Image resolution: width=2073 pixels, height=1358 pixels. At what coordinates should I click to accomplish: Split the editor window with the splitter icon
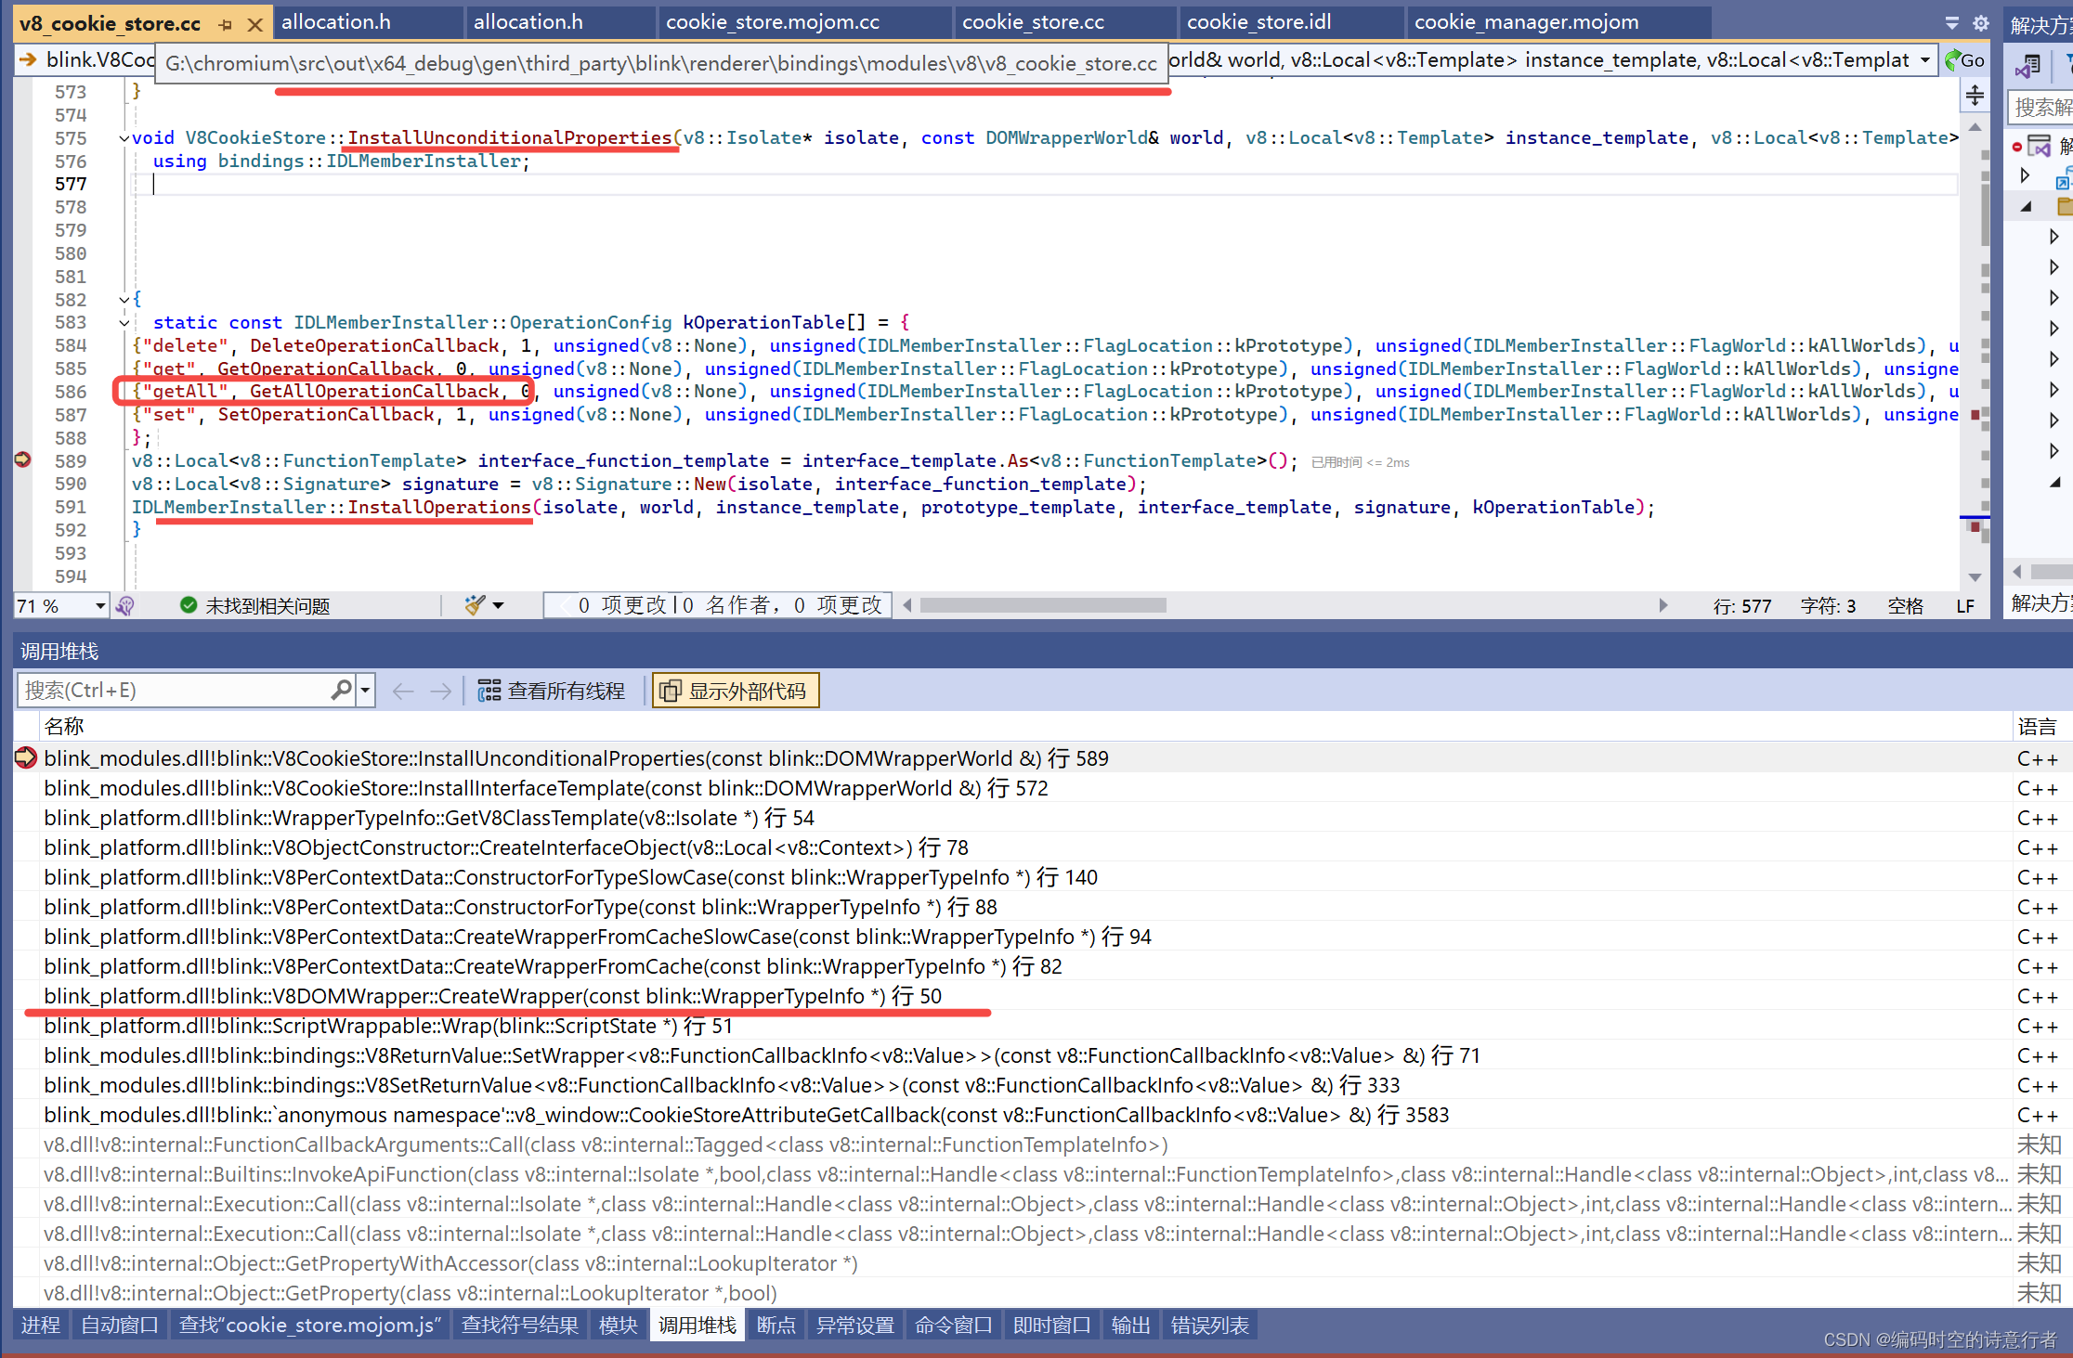point(1975,95)
